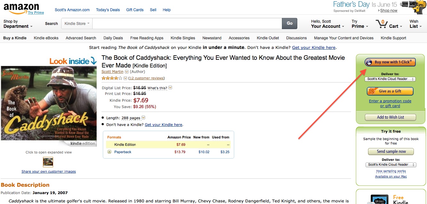Click Add to Wish List button
This screenshot has width=427, height=204.
390,117
